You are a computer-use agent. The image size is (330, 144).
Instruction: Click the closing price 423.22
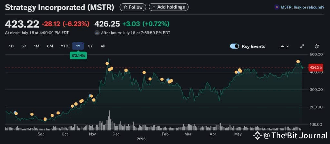tap(22, 24)
